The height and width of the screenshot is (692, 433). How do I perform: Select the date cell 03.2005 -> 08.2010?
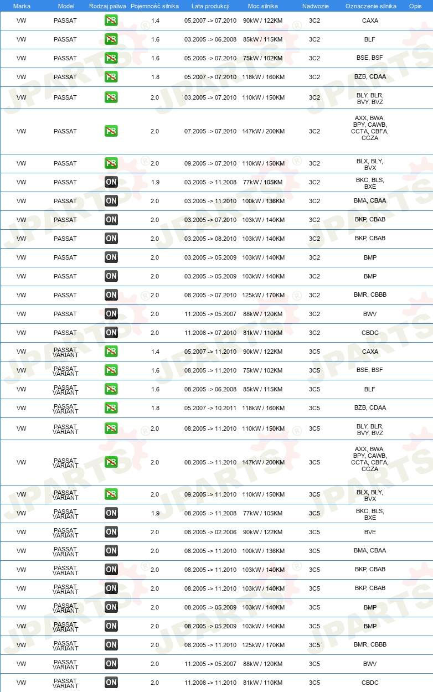click(210, 239)
